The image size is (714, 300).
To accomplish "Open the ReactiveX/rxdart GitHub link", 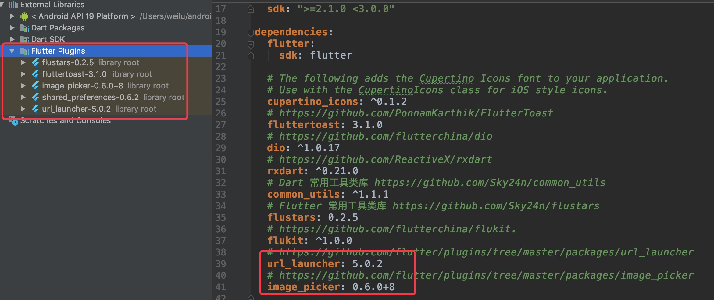I will (x=386, y=159).
